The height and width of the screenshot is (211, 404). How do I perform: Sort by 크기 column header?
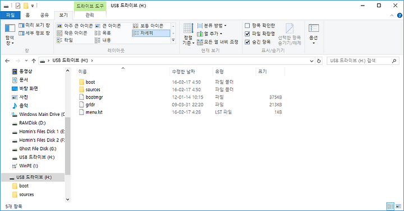click(x=270, y=72)
